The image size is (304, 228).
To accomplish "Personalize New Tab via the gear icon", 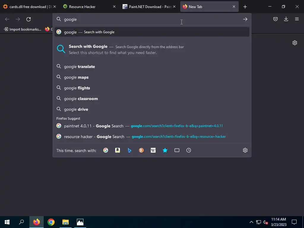I will pyautogui.click(x=295, y=43).
